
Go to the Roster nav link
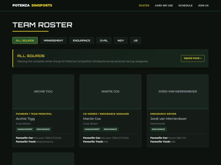[x=144, y=5]
